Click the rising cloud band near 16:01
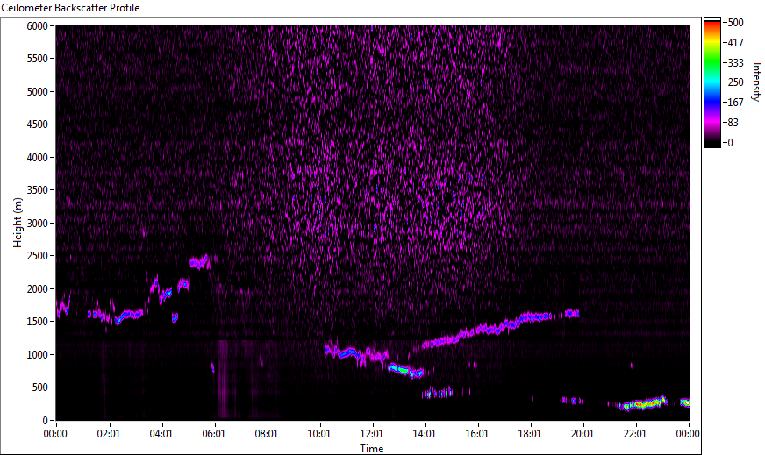Viewport: 765px width, 455px height. (488, 329)
